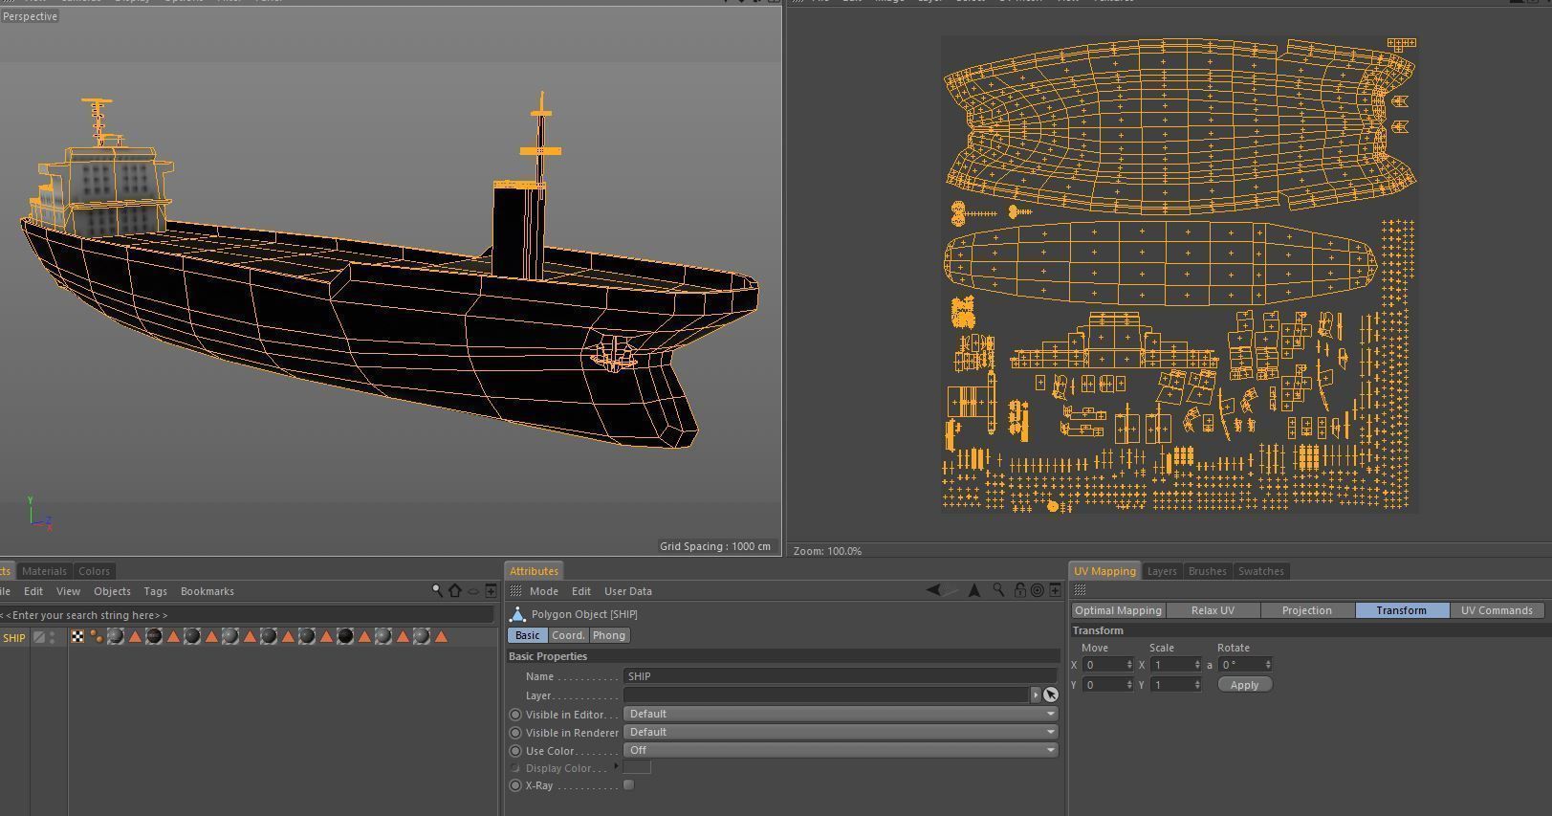
Task: Click the eye filter icon in Object Manager
Action: pos(473,591)
